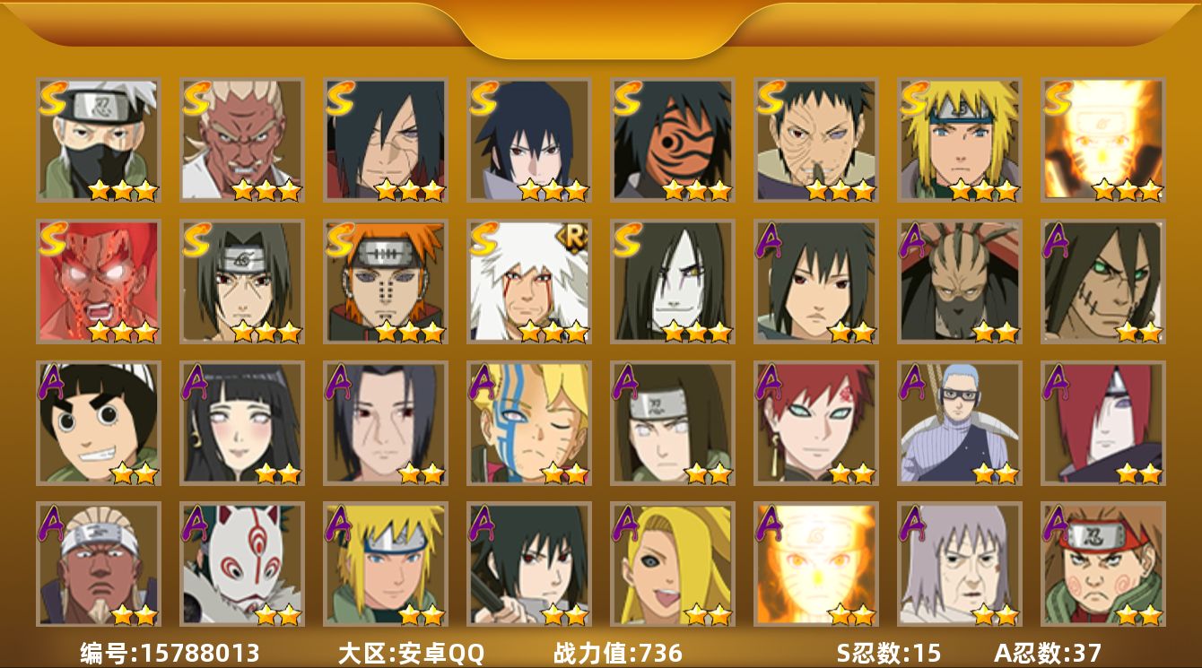Select the dark-skinned bald A-rank headband portrait
Viewport: 1202px width, 668px height.
(99, 564)
